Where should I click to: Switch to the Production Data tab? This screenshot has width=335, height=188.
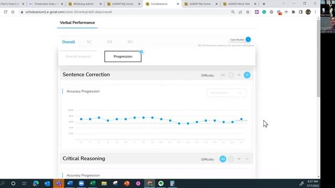click(46, 4)
